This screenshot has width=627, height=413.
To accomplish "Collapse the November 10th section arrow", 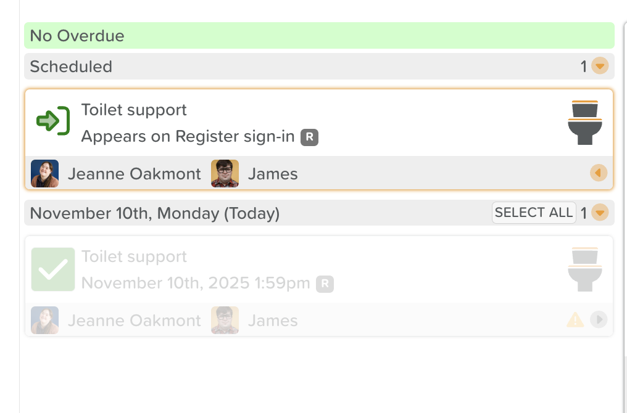I will pos(599,213).
